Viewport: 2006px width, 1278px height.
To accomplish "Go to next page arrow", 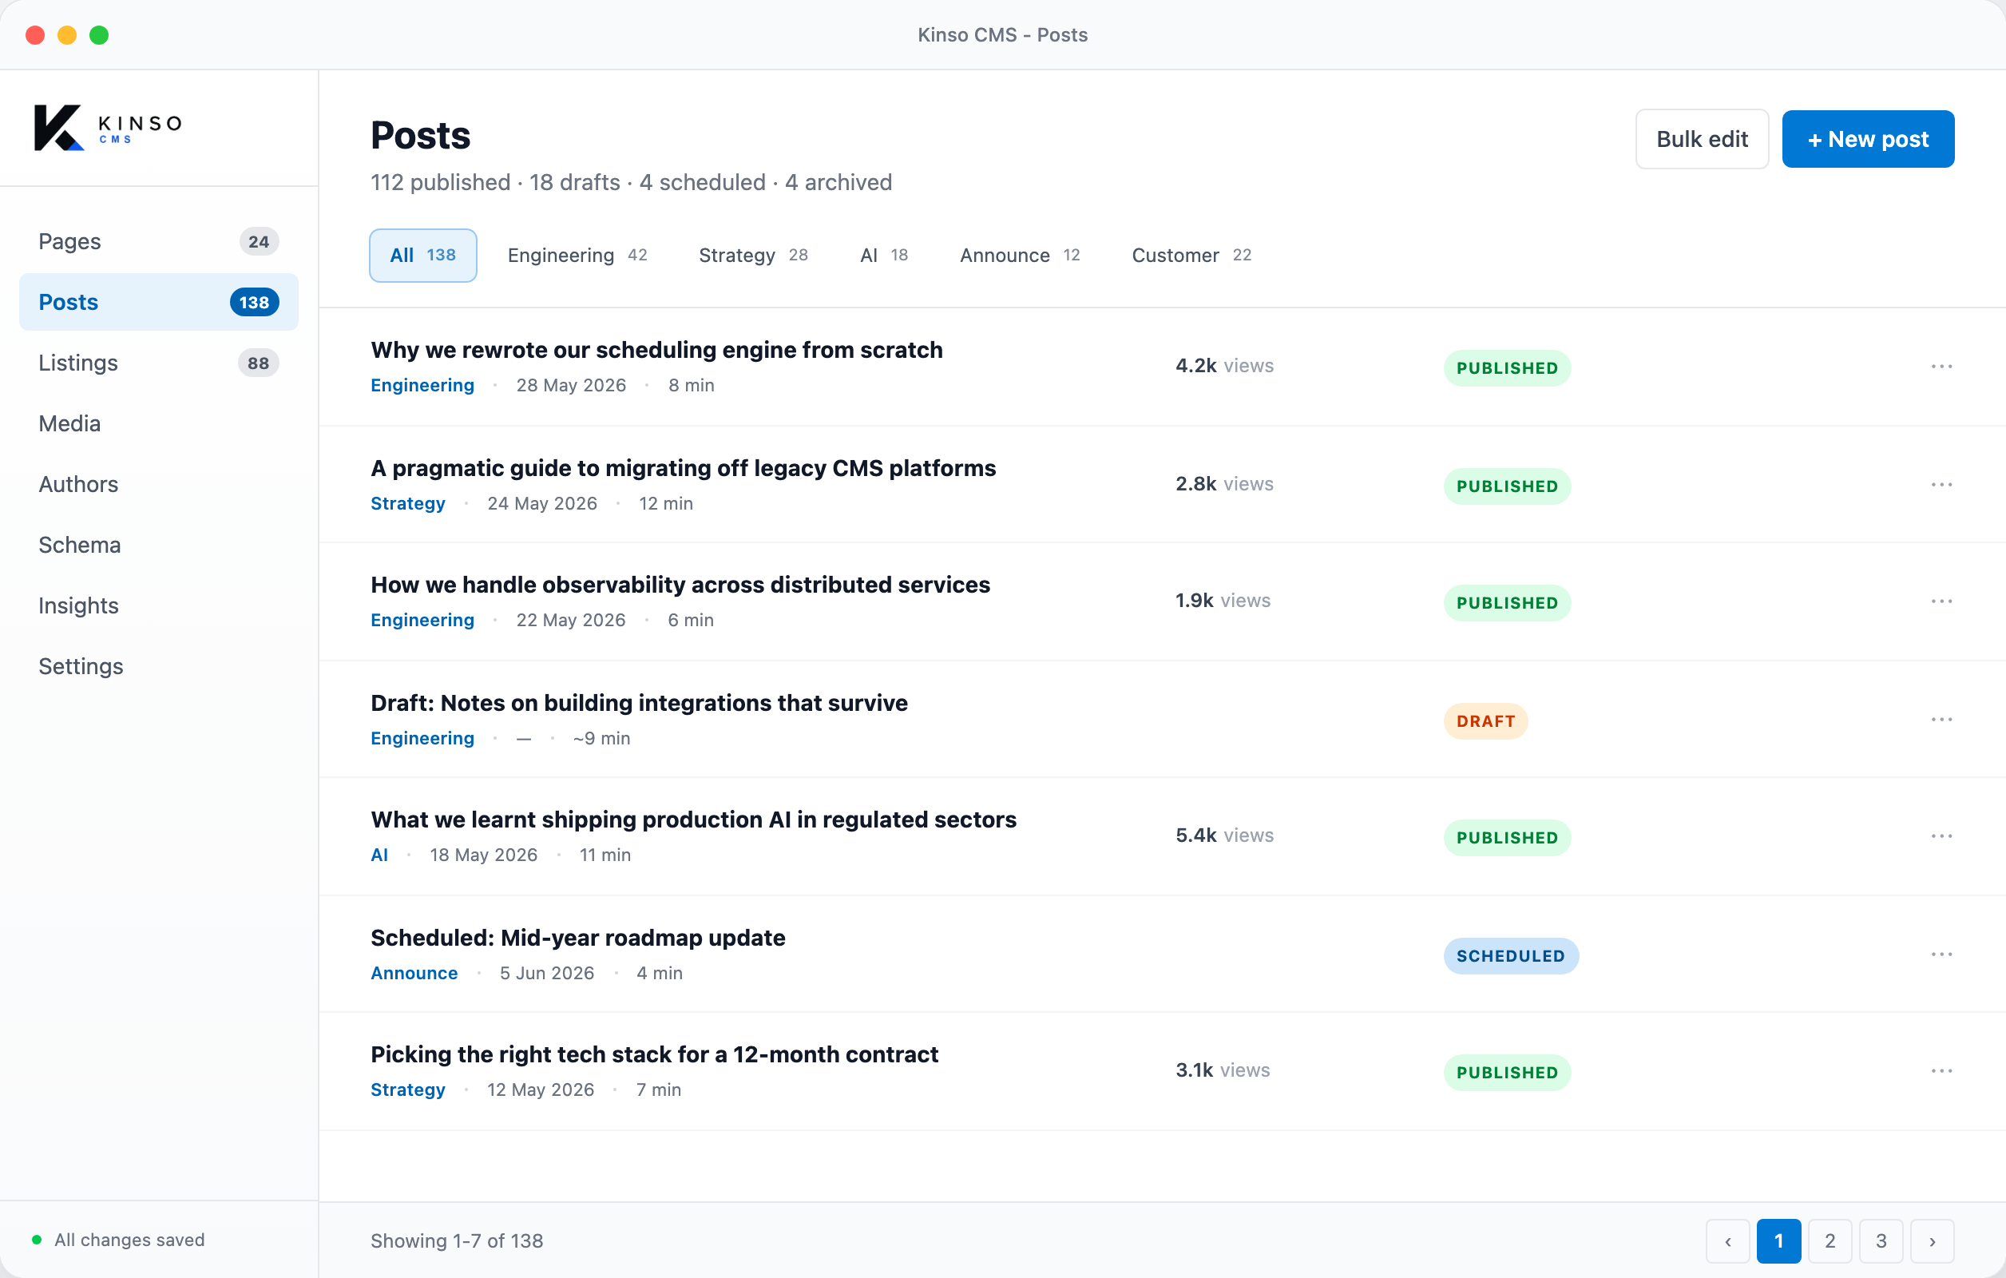I will click(x=1932, y=1241).
